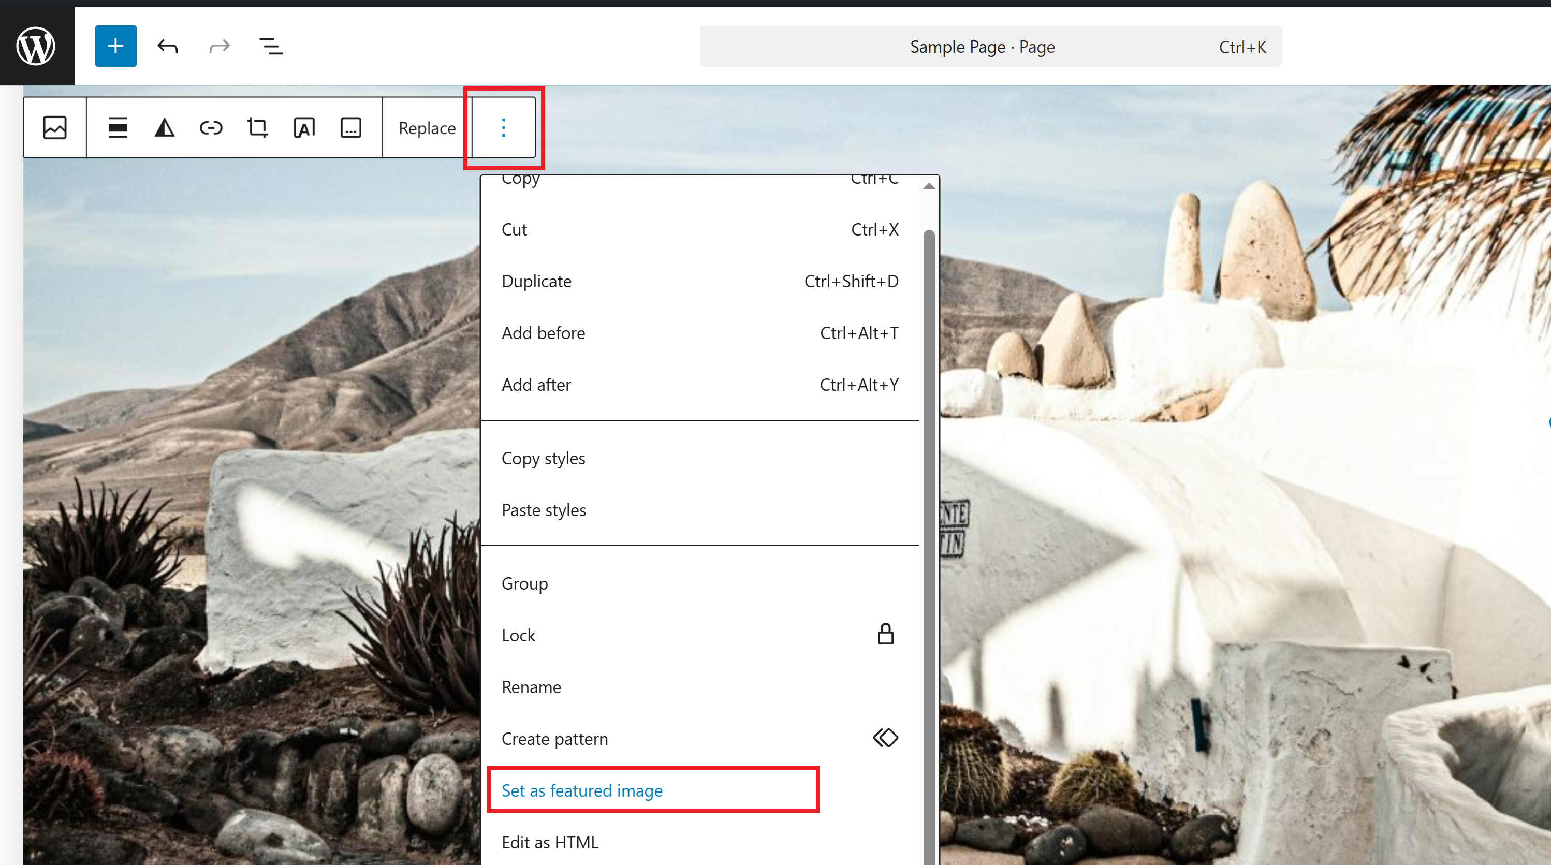Replace the current image
Image resolution: width=1551 pixels, height=865 pixels.
pos(427,128)
